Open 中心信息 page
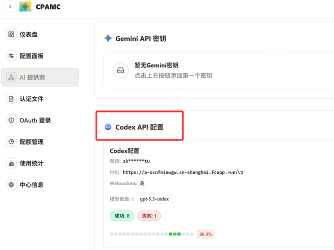Image resolution: width=334 pixels, height=250 pixels. point(40,184)
